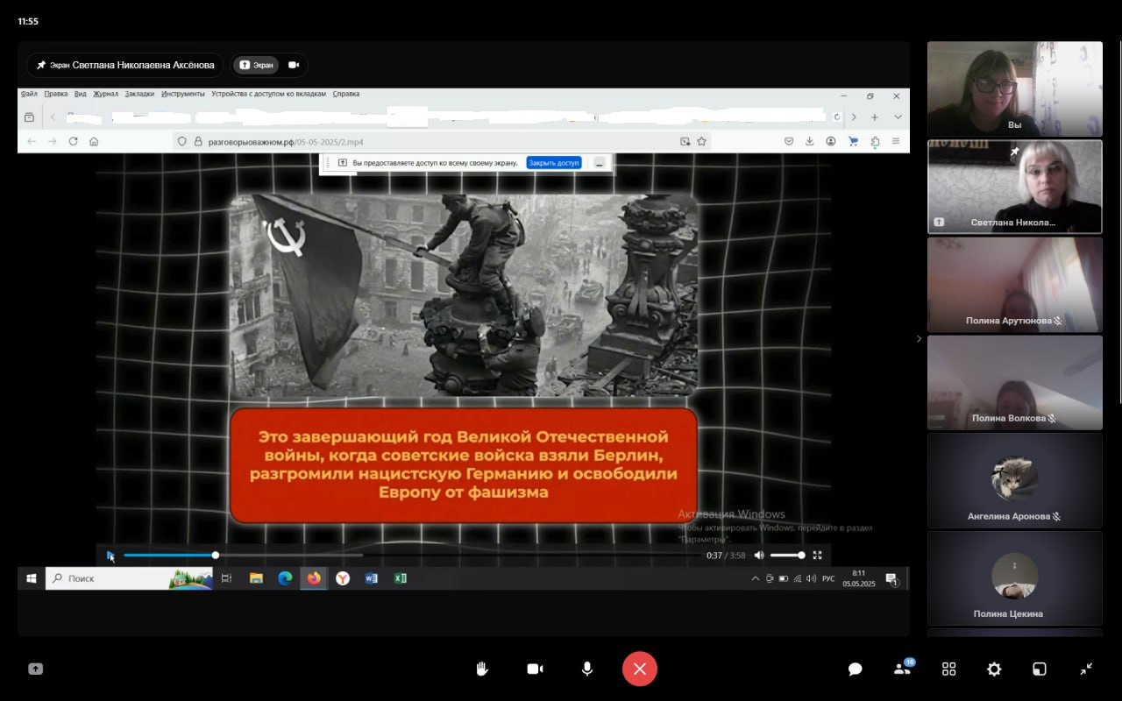Open the Firefox 'Журнал' menu

click(x=105, y=94)
